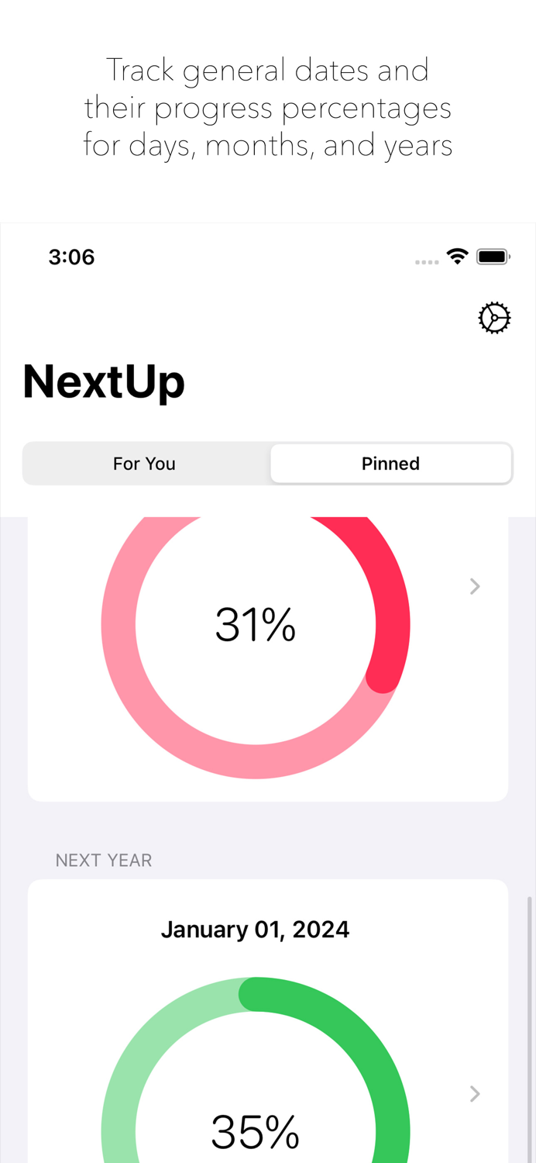The width and height of the screenshot is (536, 1163).
Task: Select the Pinned tab
Action: [390, 463]
